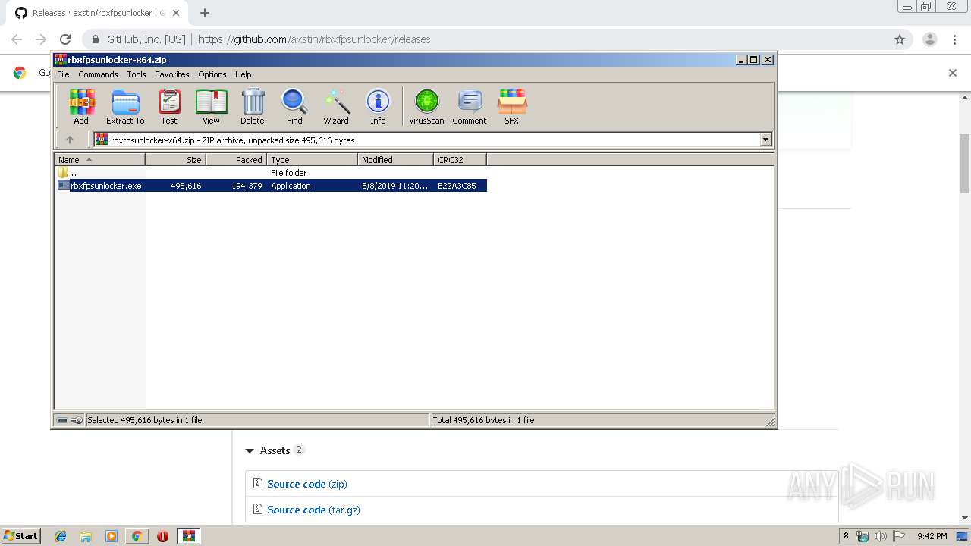Collapse the Assets section triangle
Image resolution: width=971 pixels, height=546 pixels.
coord(250,451)
